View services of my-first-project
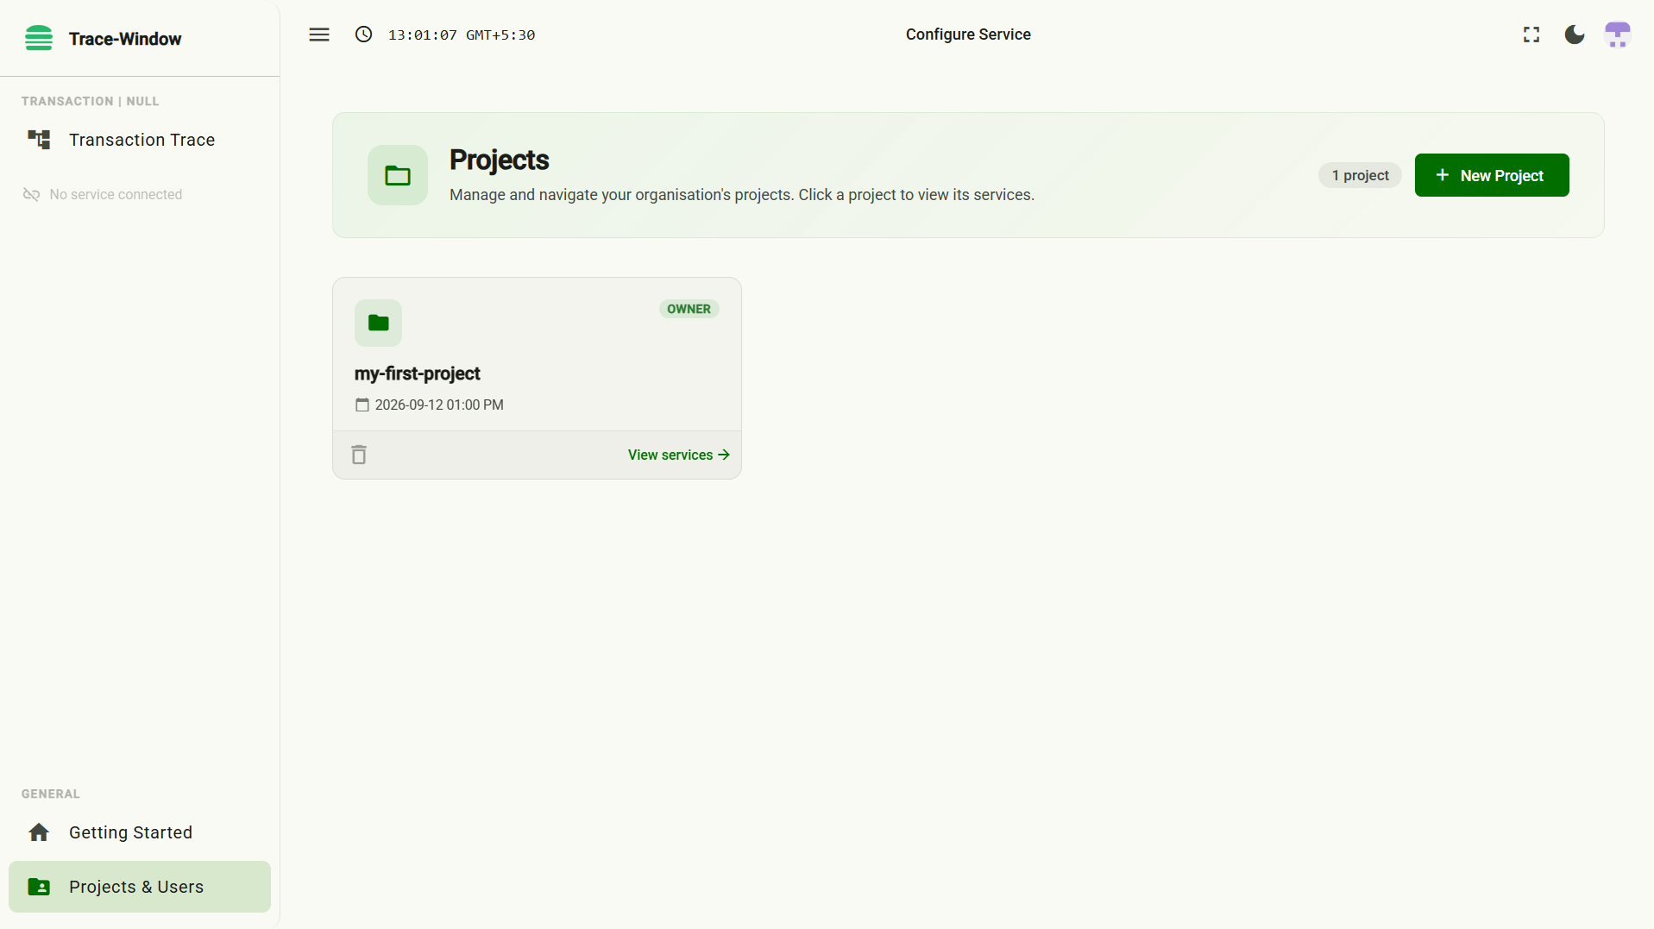This screenshot has width=1654, height=929. [x=679, y=455]
